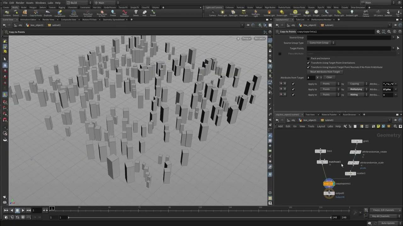Open the No cam viewport dropdown
Image resolution: width=403 pixels, height=226 pixels.
[260, 38]
